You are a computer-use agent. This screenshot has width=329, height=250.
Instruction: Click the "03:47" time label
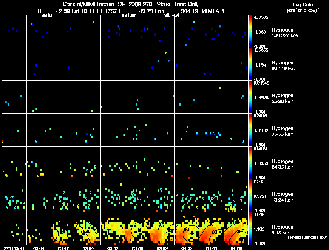pyautogui.click(x=64, y=248)
